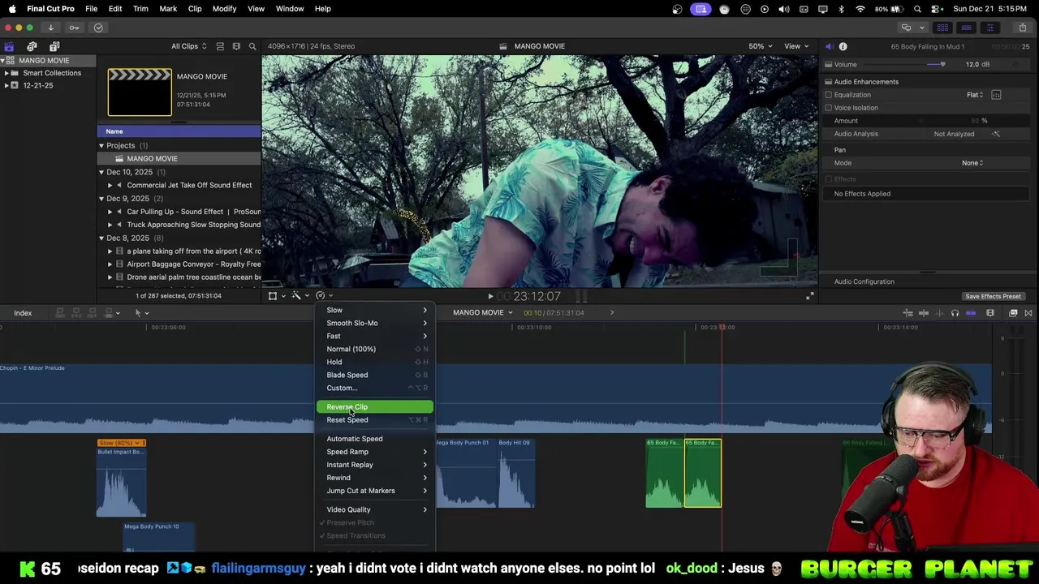
Task: Open the Modify menu in menu bar
Action: (x=224, y=9)
